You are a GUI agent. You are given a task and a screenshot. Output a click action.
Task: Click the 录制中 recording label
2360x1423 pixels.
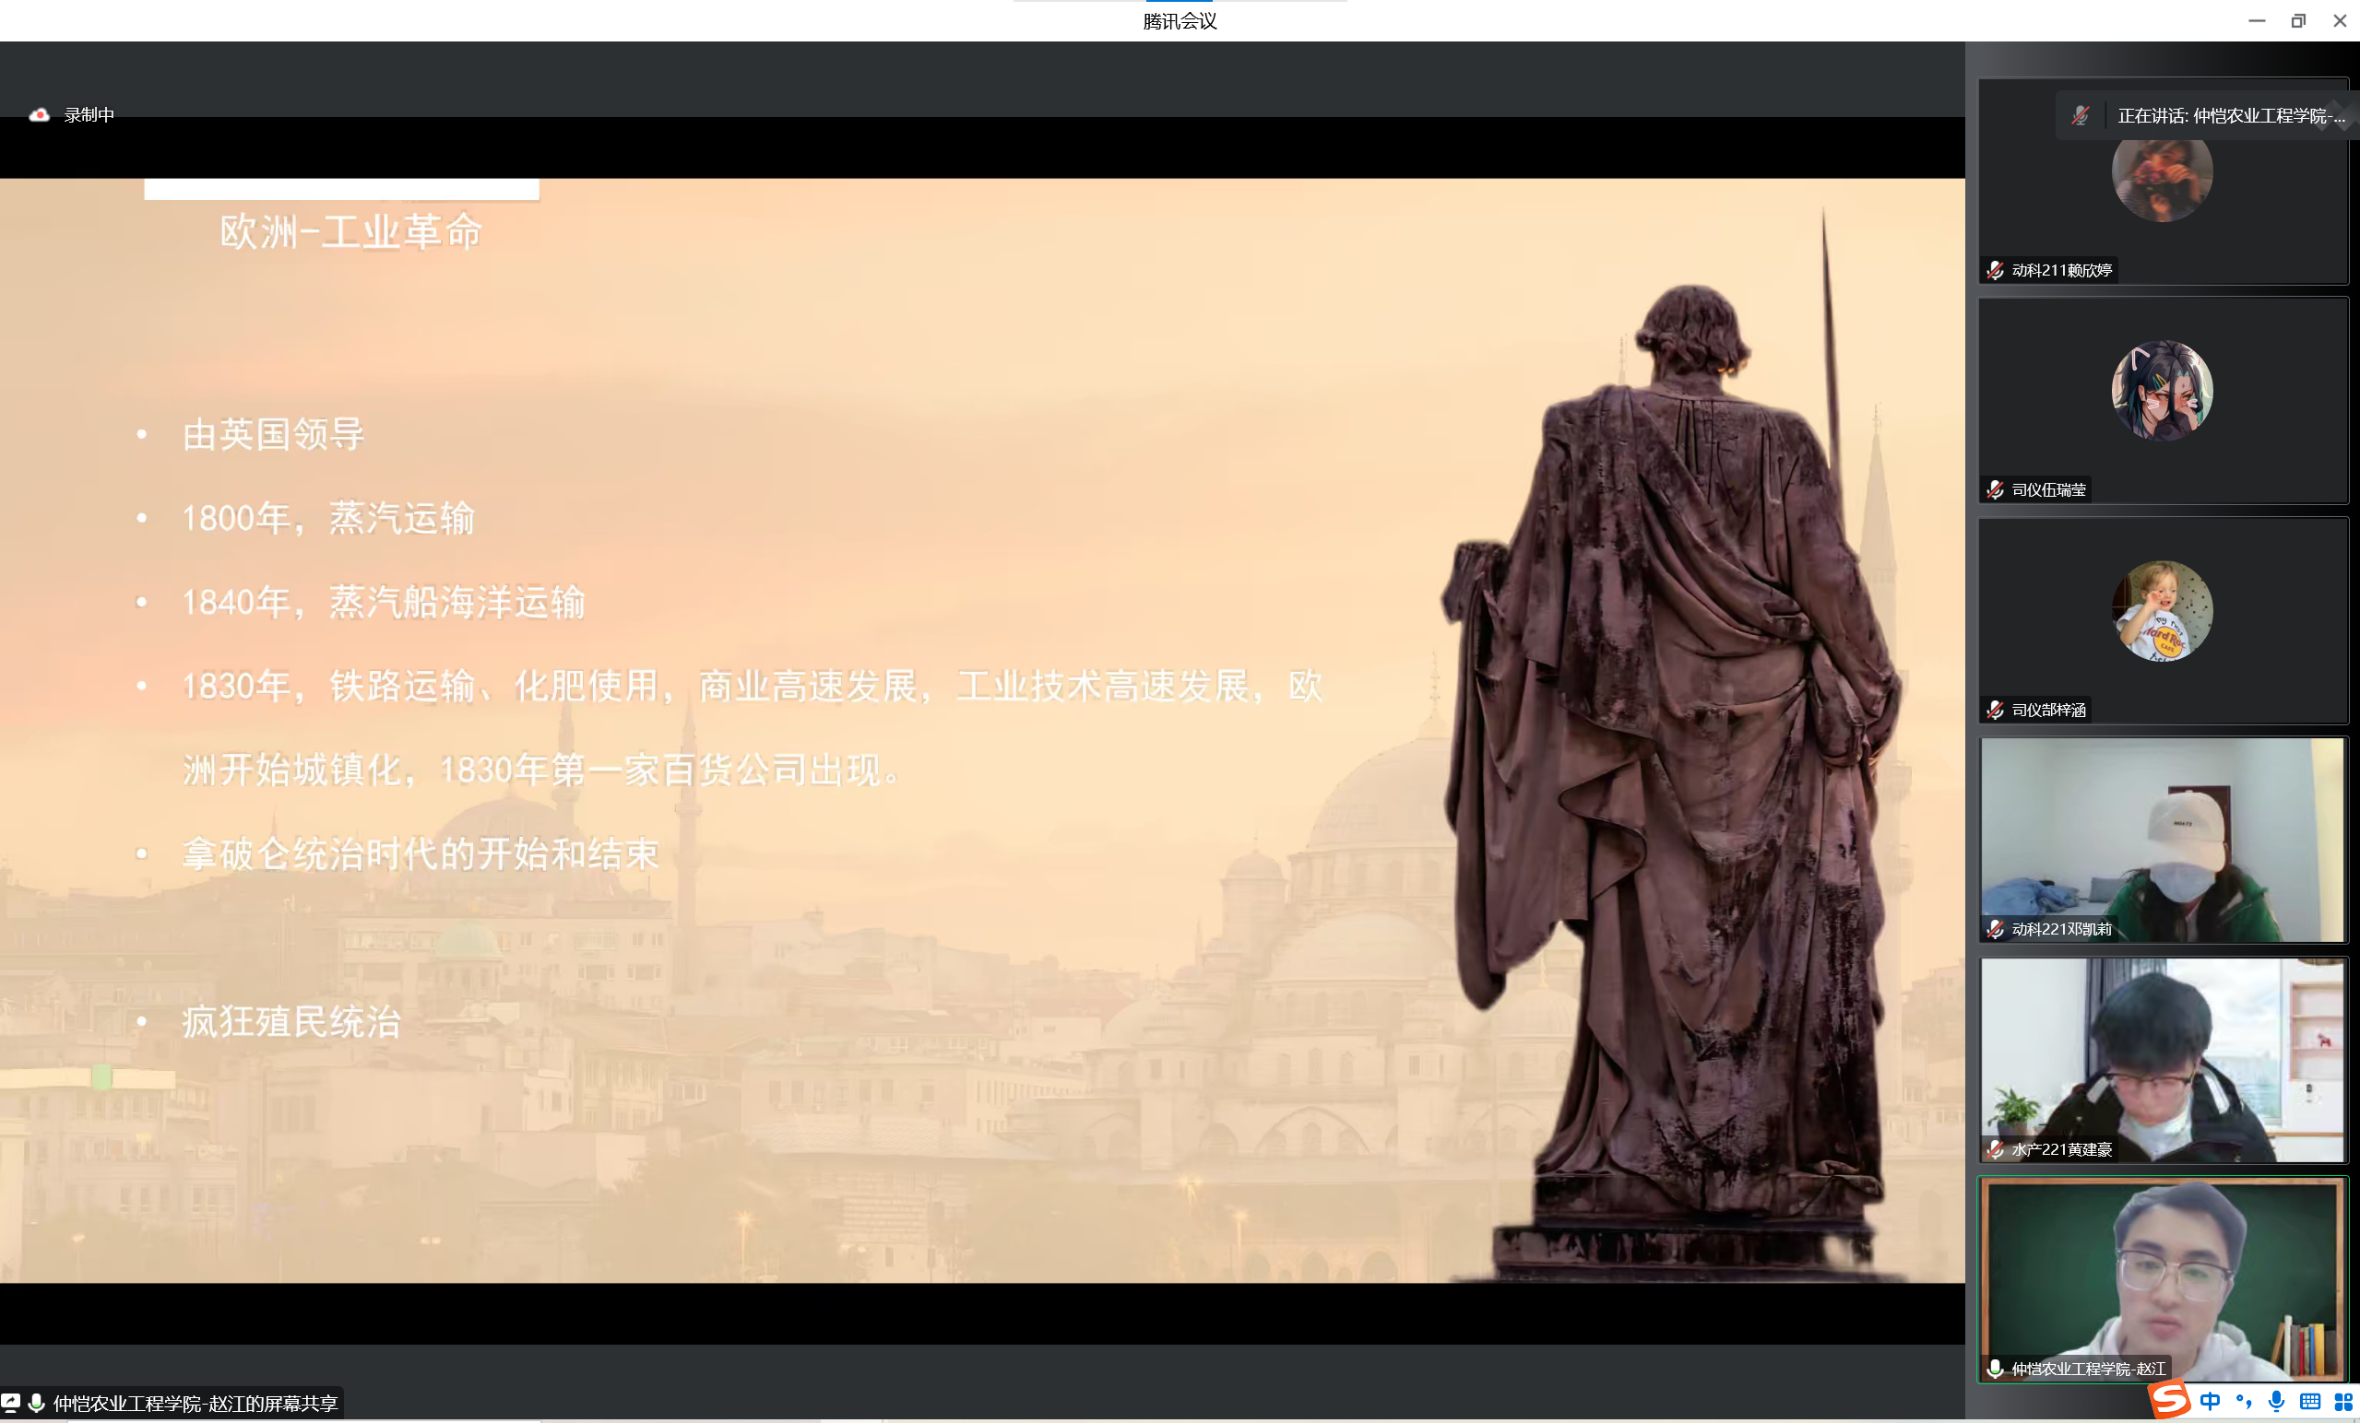pos(89,115)
